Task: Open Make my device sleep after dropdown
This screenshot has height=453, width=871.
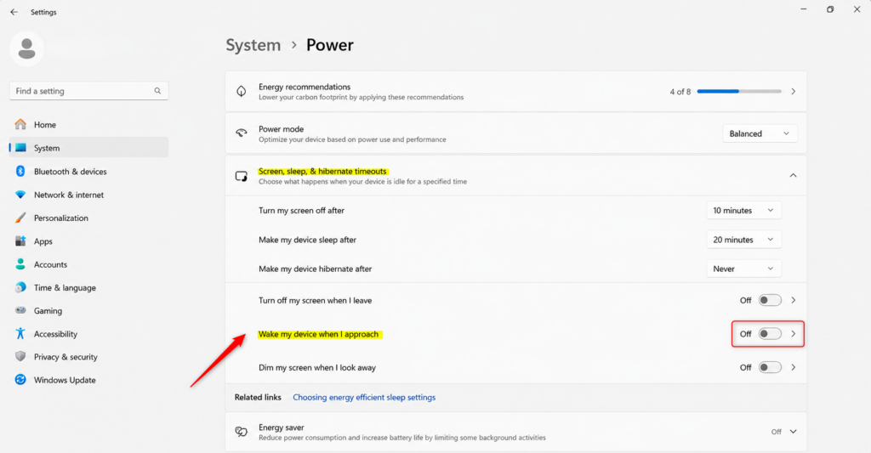Action: tap(743, 240)
